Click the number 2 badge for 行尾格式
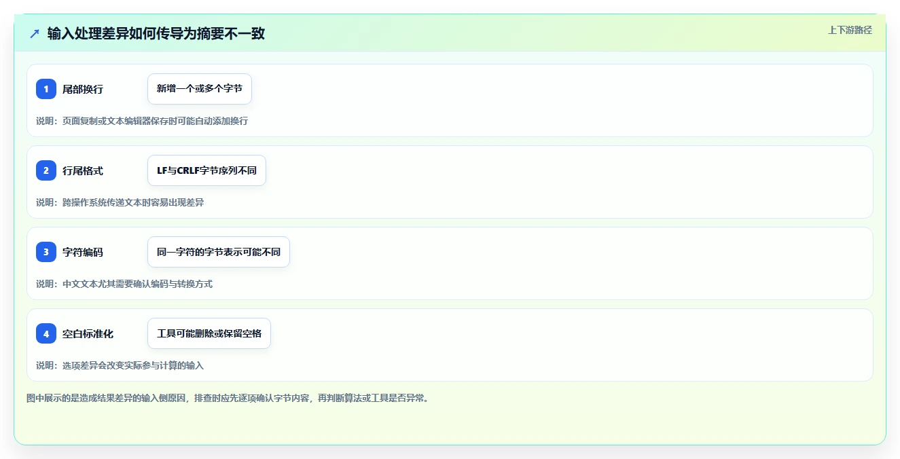The width and height of the screenshot is (900, 459). 46,170
